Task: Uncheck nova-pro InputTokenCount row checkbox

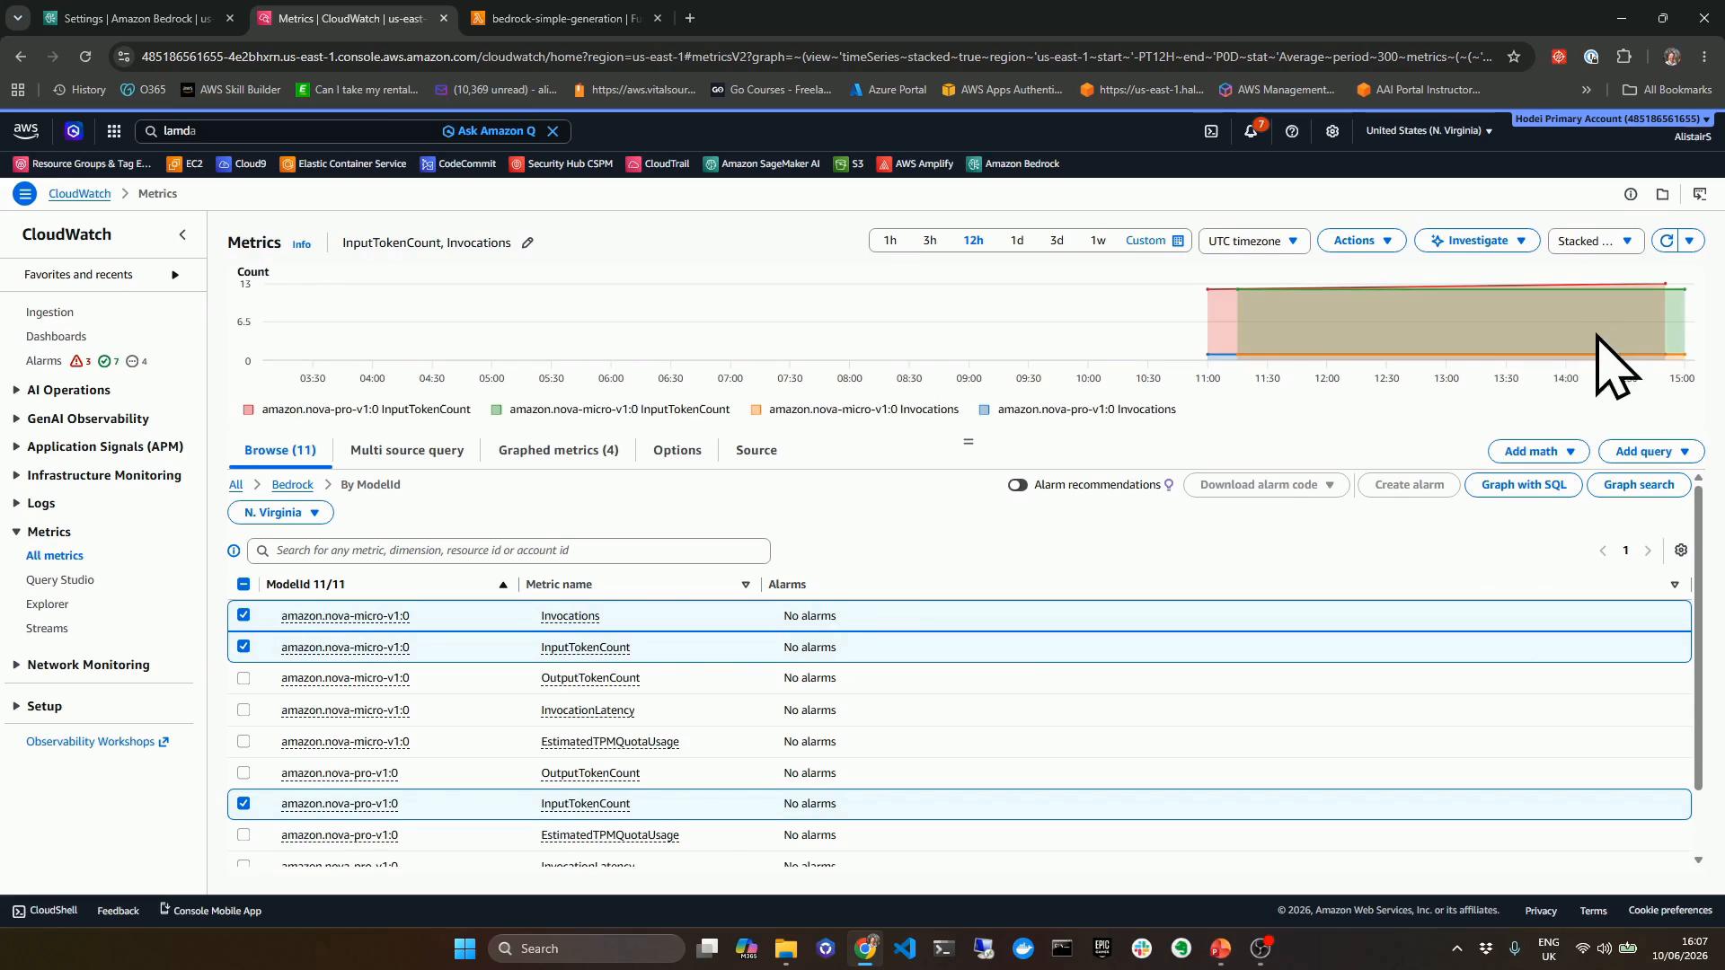Action: pyautogui.click(x=243, y=804)
